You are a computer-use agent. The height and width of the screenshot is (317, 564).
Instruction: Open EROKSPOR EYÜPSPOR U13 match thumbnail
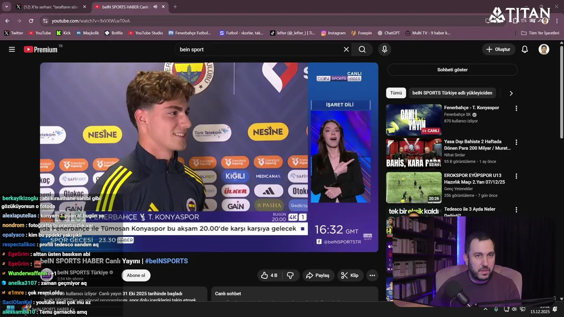[x=414, y=188]
